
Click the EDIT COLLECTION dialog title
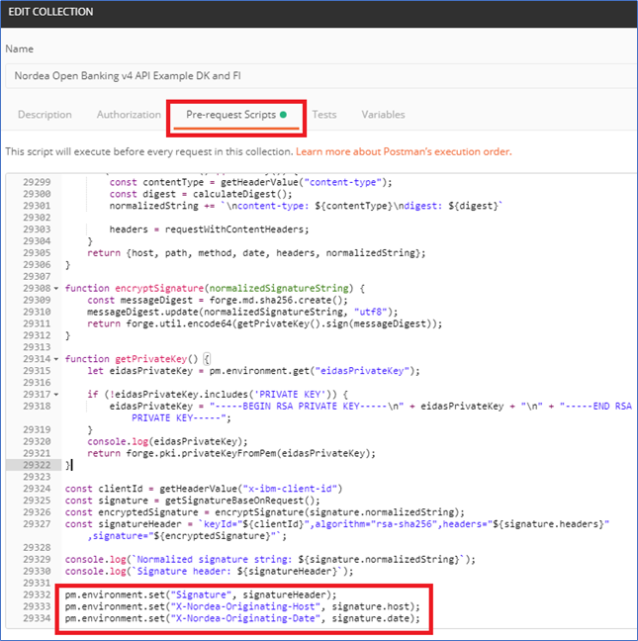pyautogui.click(x=50, y=12)
